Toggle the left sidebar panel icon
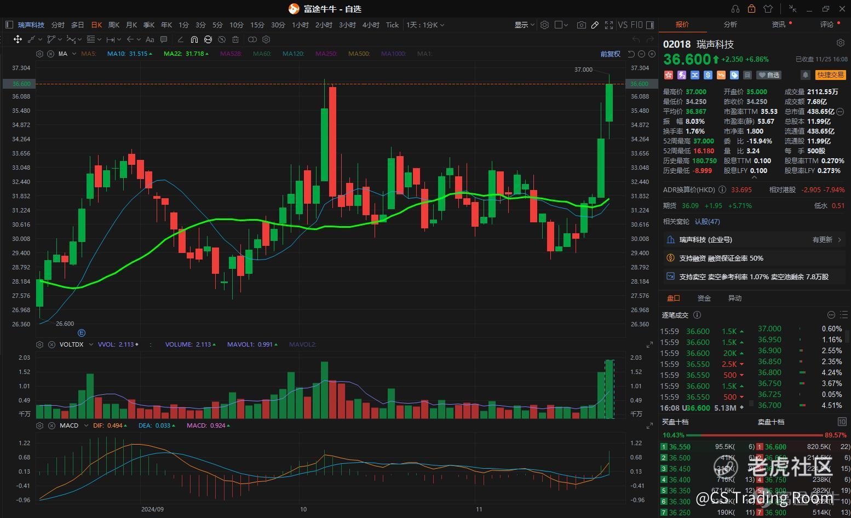The width and height of the screenshot is (851, 518). 9,25
